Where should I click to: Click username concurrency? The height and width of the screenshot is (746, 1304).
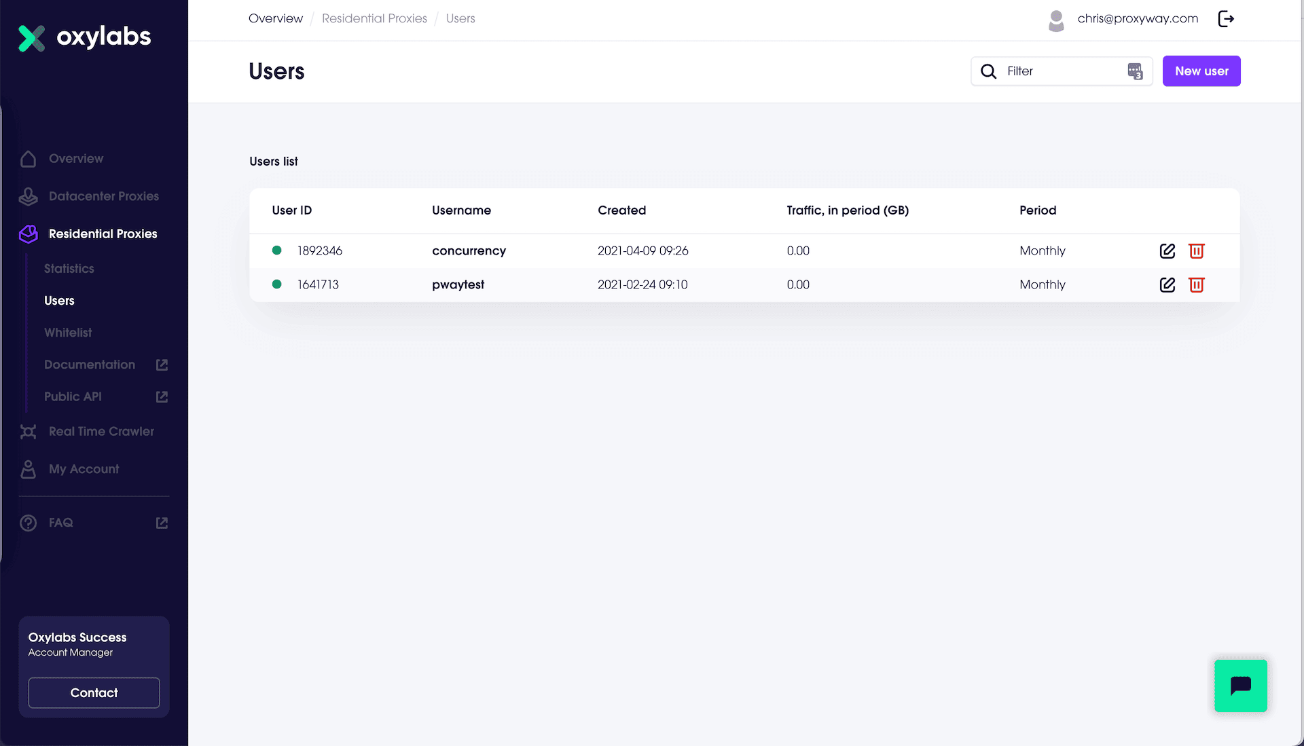click(x=469, y=251)
